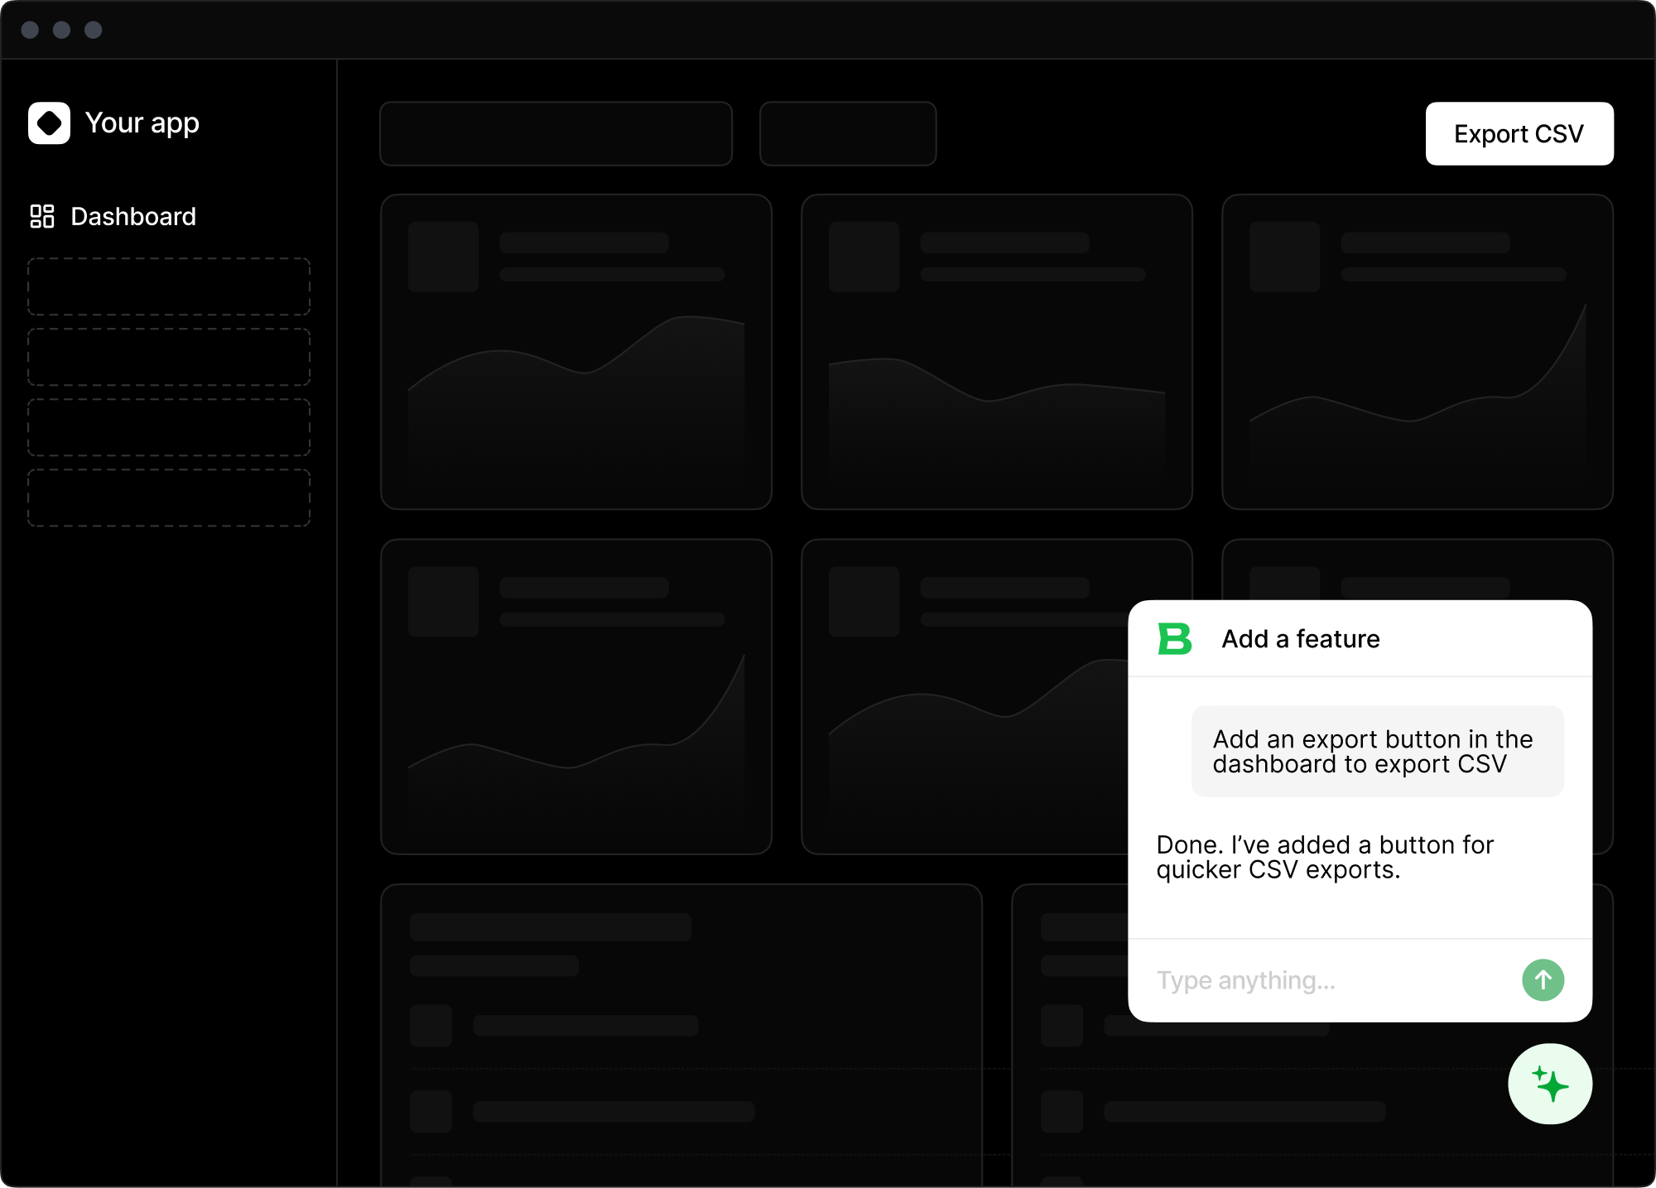1656x1188 pixels.
Task: Open the Dashboard sidebar item
Action: pyautogui.click(x=113, y=216)
